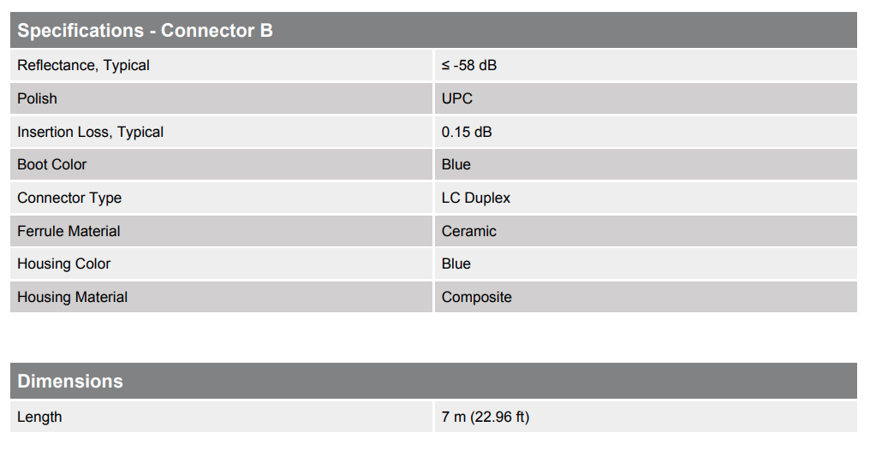The image size is (870, 456).
Task: Click the "UPC" polish value
Action: coord(457,98)
